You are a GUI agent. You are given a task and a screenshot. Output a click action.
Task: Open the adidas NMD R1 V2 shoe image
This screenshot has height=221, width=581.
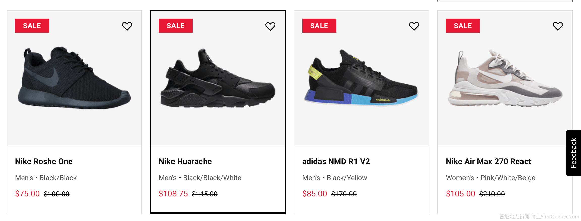[361, 79]
